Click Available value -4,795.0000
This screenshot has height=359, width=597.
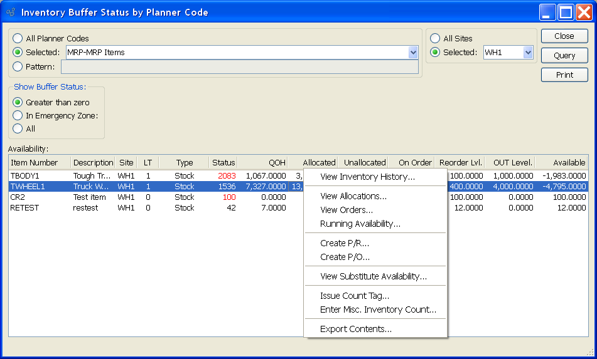(564, 187)
